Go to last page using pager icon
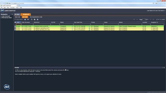The width and height of the screenshot is (166, 93). pyautogui.click(x=153, y=20)
